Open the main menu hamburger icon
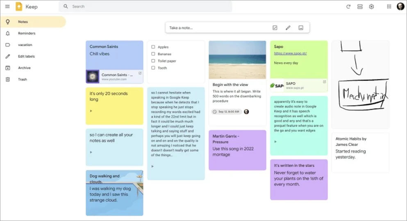 pyautogui.click(x=7, y=7)
